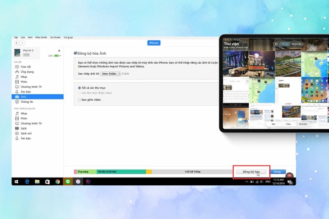Switch to iTunes on the taskbar
The image size is (329, 219).
click(78, 182)
